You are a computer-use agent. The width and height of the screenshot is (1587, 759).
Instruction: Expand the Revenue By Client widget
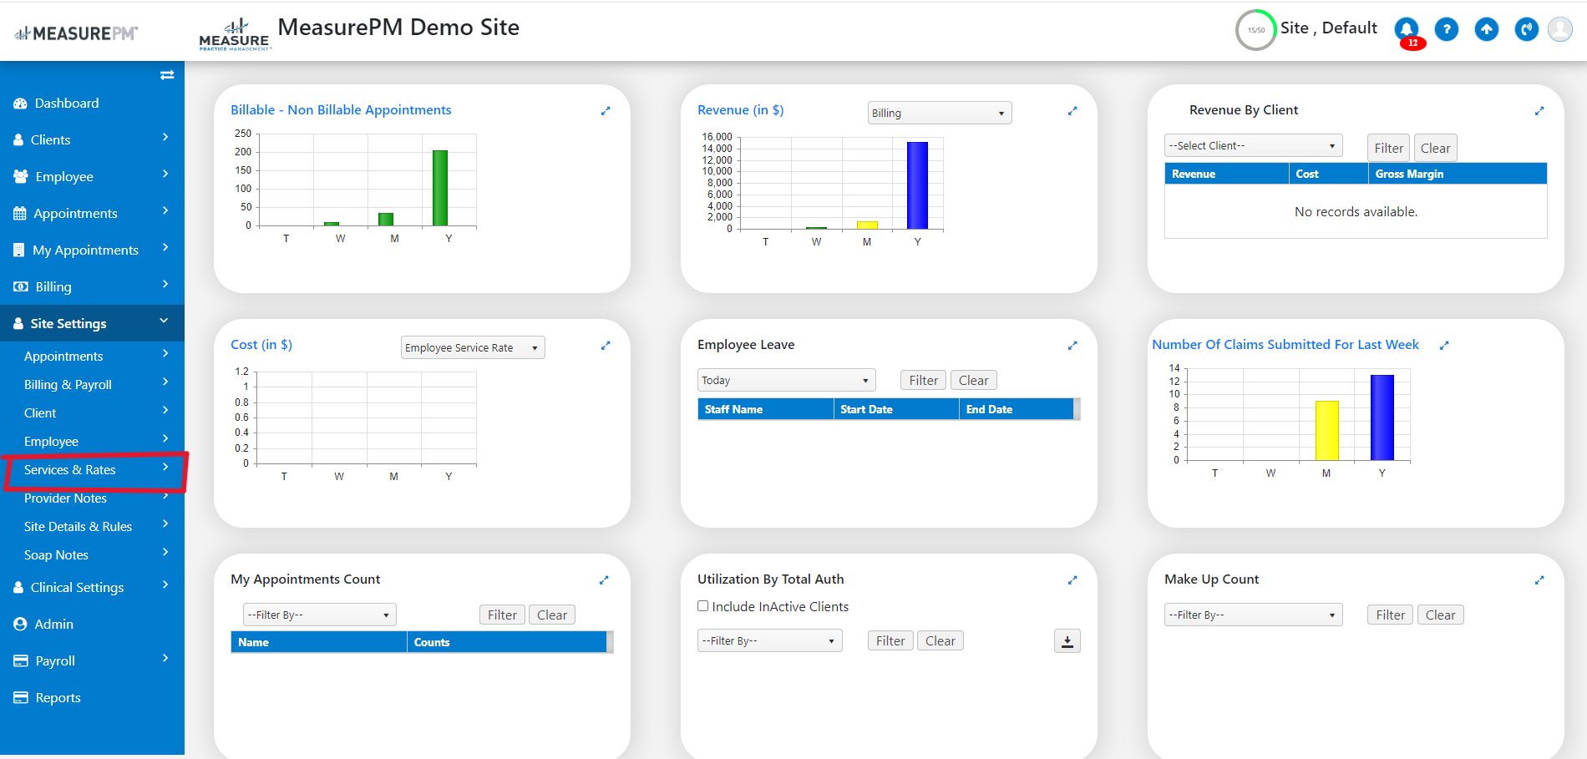tap(1539, 110)
